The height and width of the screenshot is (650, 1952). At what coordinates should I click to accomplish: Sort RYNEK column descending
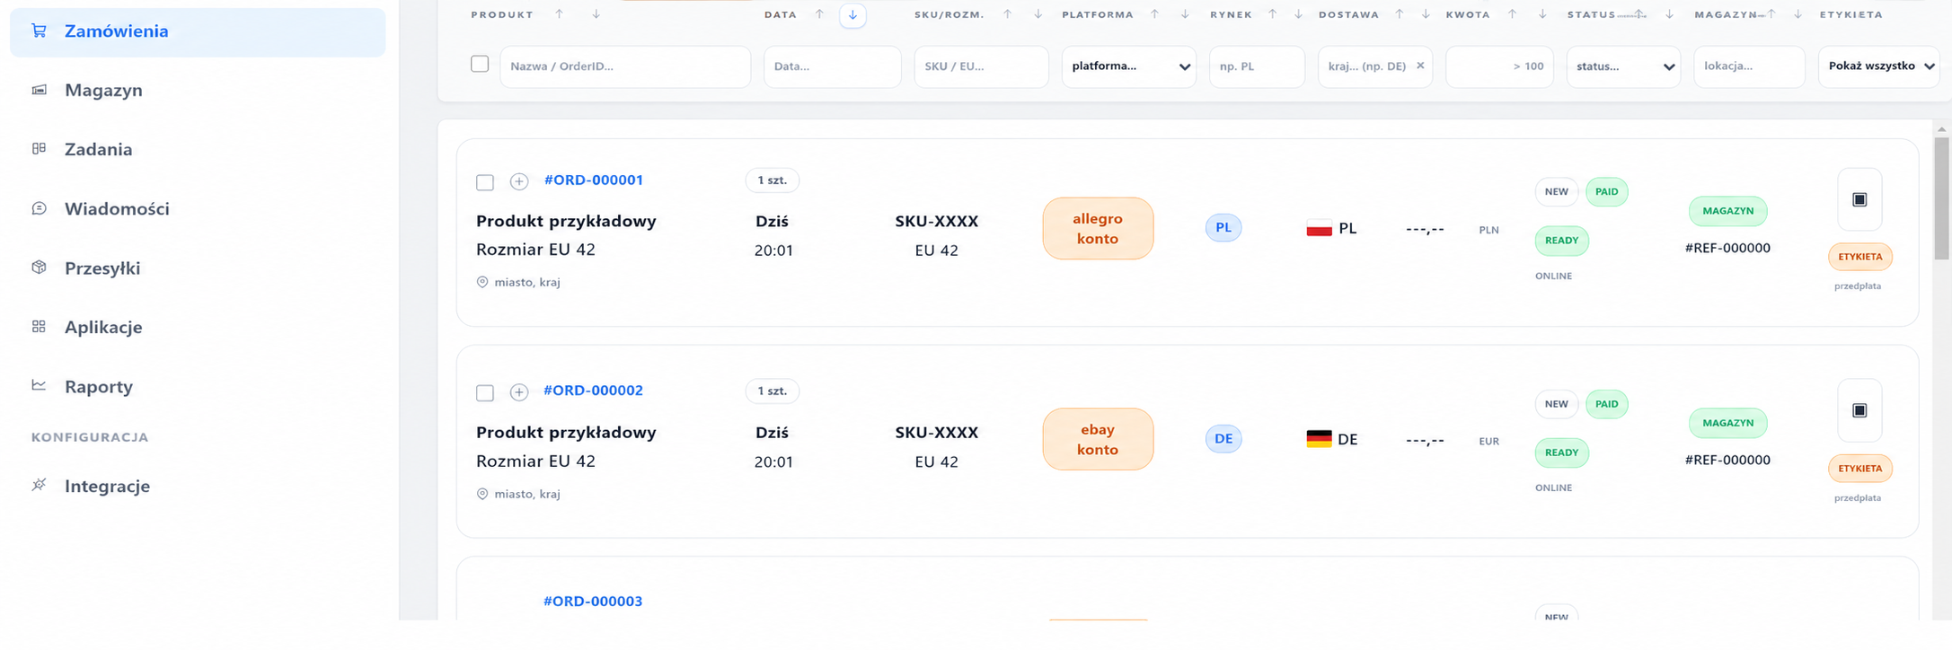tap(1298, 13)
